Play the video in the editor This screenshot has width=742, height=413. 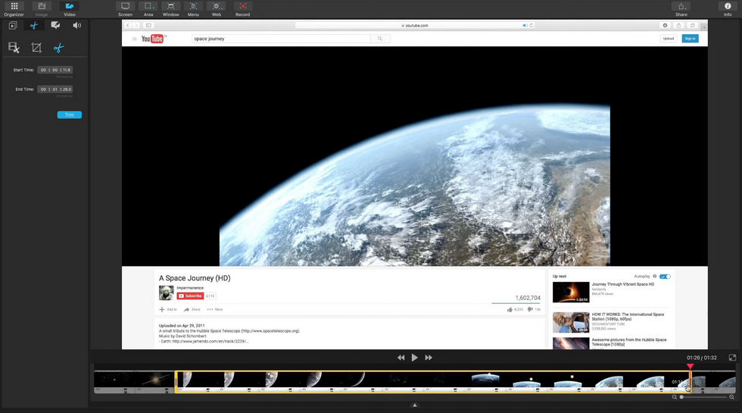pyautogui.click(x=415, y=358)
